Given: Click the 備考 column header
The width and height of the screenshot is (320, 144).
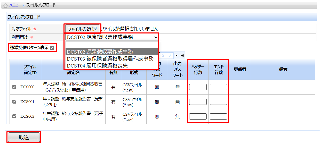Looking at the screenshot, I should pyautogui.click(x=283, y=70).
